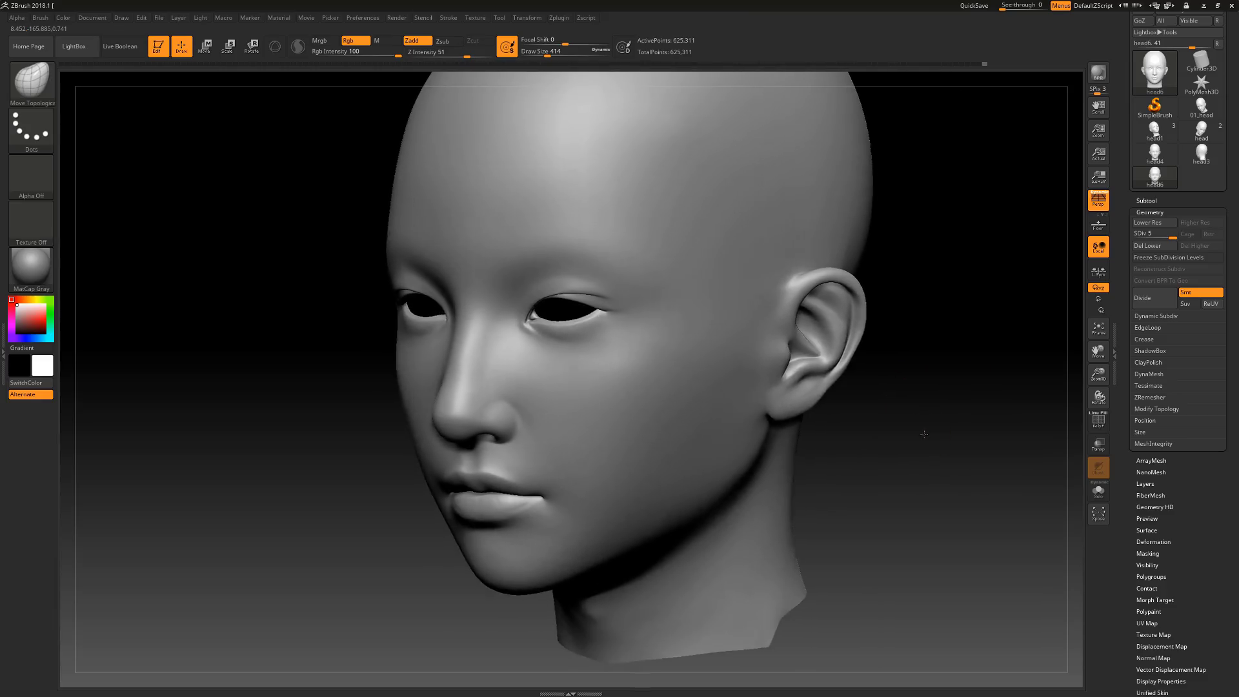Viewport: 1239px width, 697px height.
Task: Open the Zplugin menu
Action: pos(558,18)
